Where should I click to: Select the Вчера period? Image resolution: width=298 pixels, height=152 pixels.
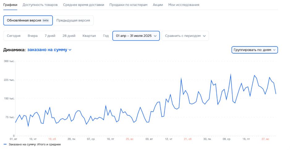click(x=32, y=36)
